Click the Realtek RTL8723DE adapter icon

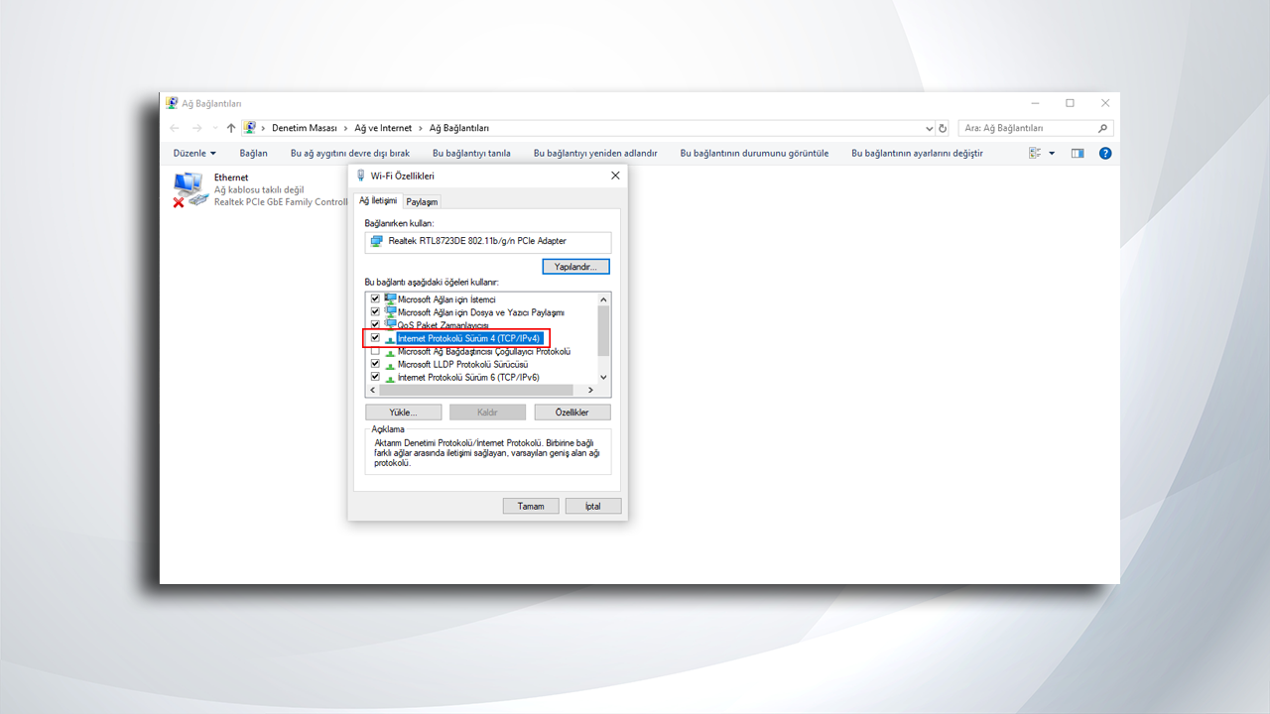pyautogui.click(x=376, y=241)
